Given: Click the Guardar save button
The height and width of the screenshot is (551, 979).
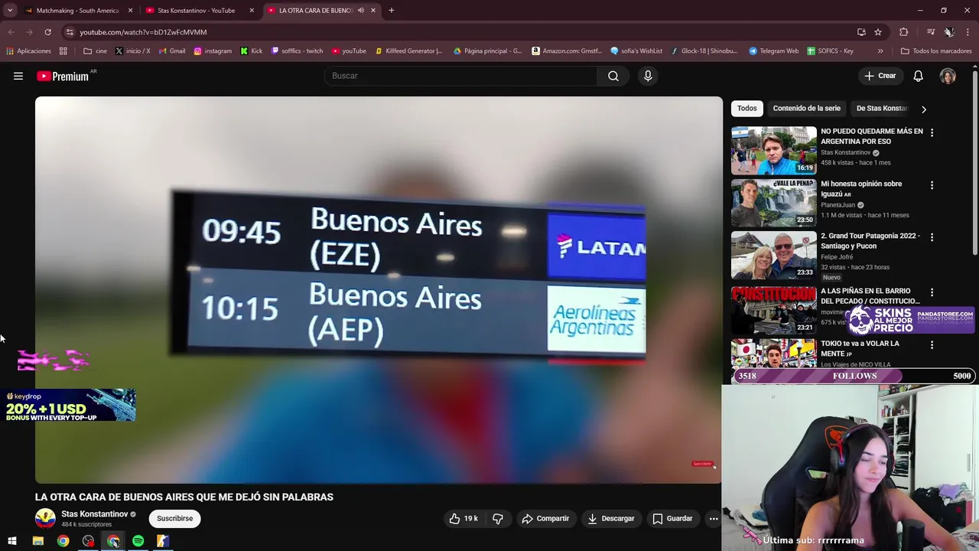Looking at the screenshot, I should coord(672,519).
